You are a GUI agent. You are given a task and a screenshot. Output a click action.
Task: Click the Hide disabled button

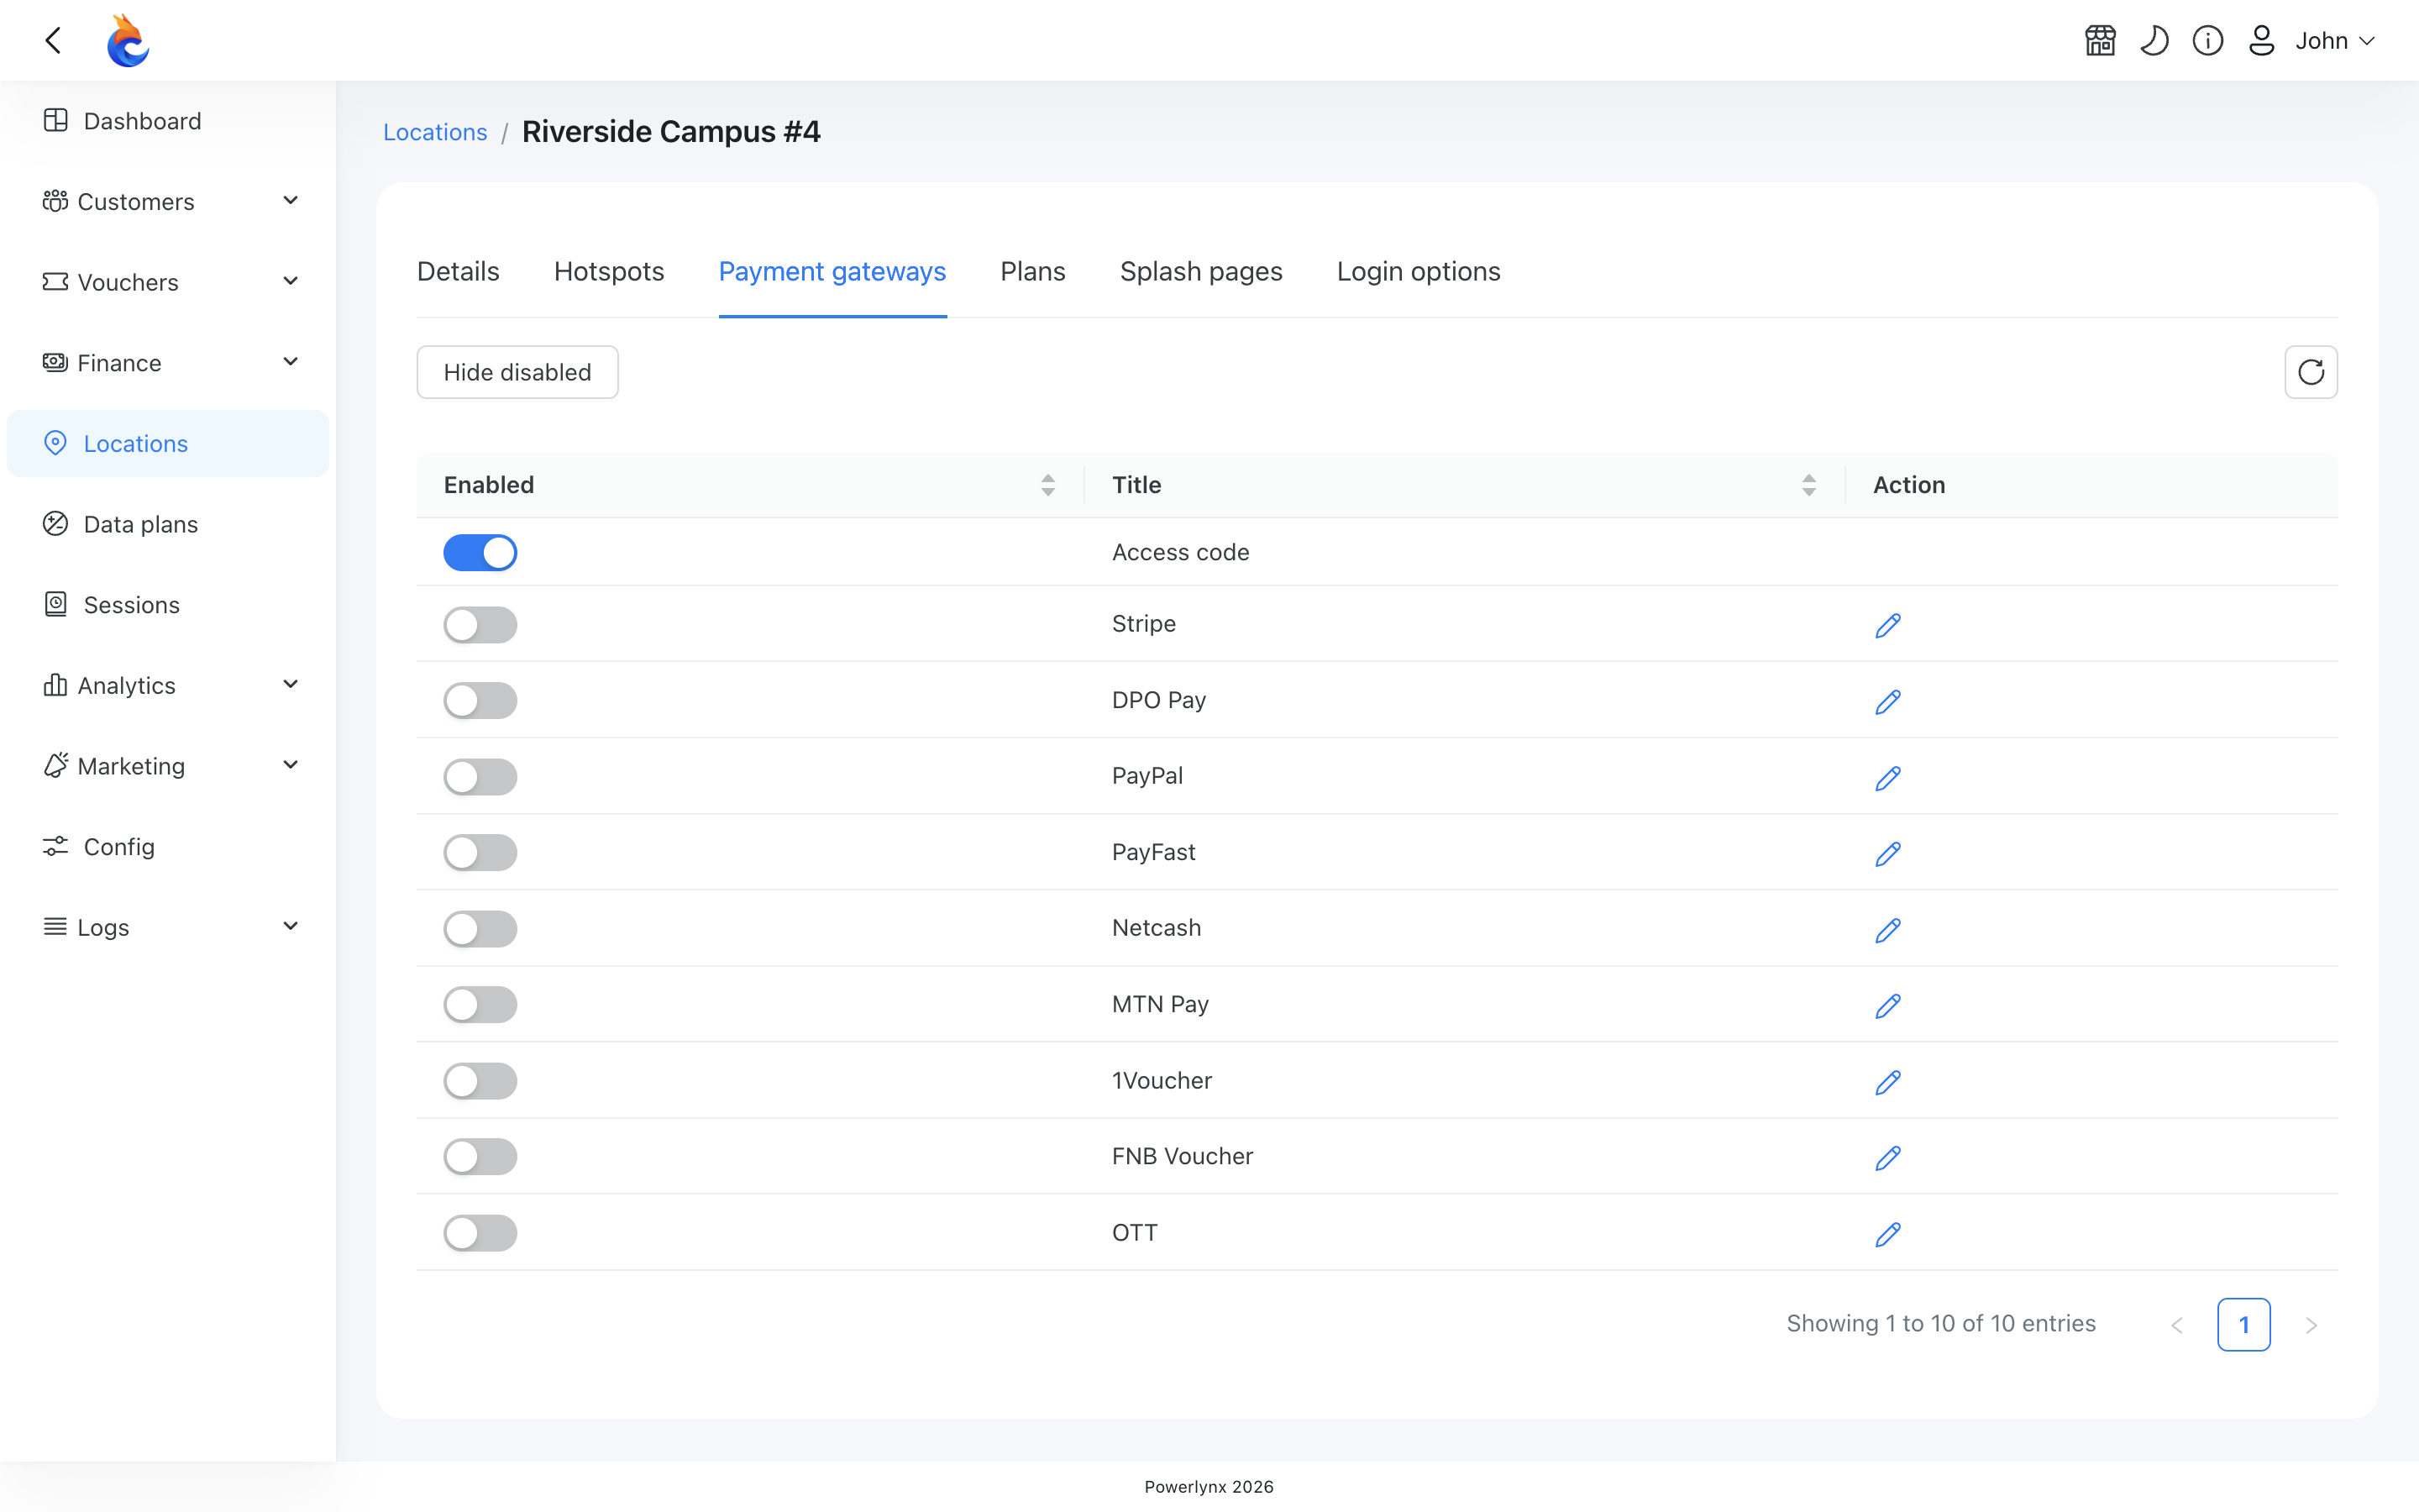517,372
